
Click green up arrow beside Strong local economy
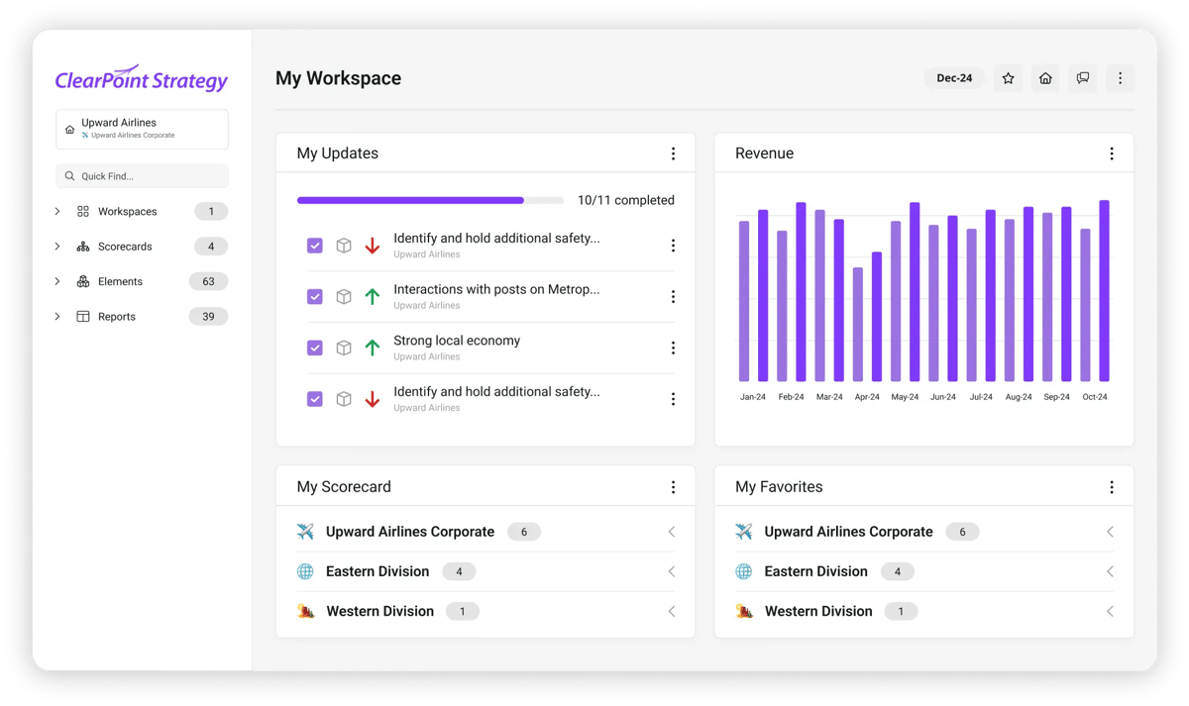click(373, 348)
